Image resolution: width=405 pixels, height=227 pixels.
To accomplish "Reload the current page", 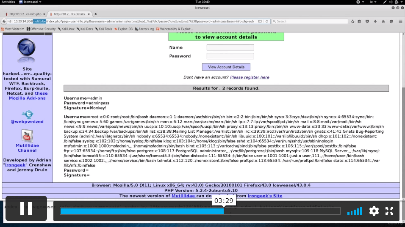I will point(266,22).
